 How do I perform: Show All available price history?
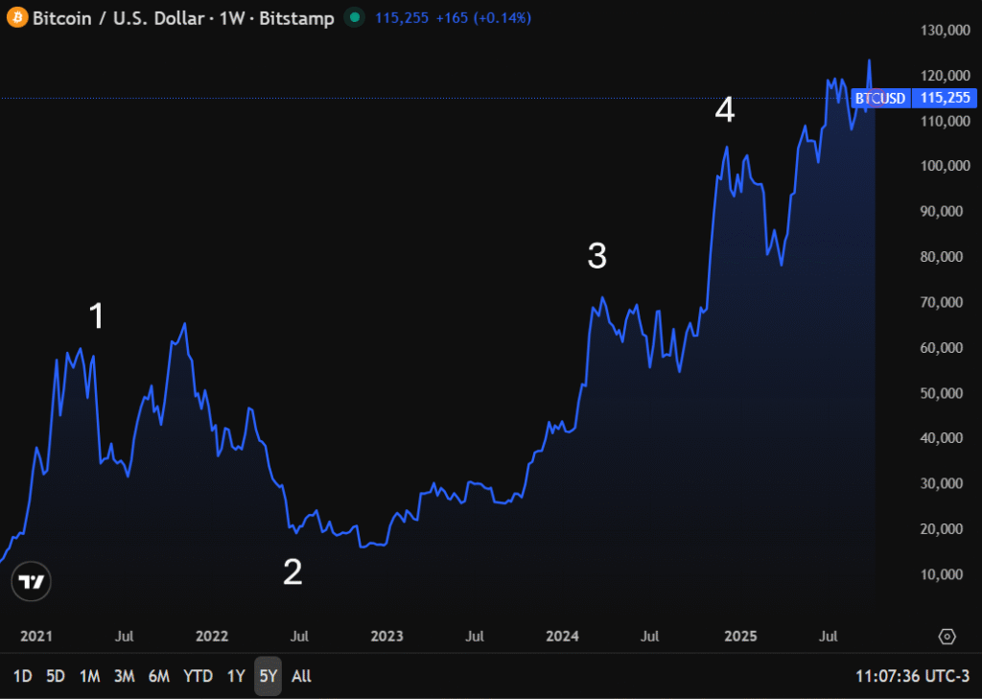pyautogui.click(x=301, y=676)
